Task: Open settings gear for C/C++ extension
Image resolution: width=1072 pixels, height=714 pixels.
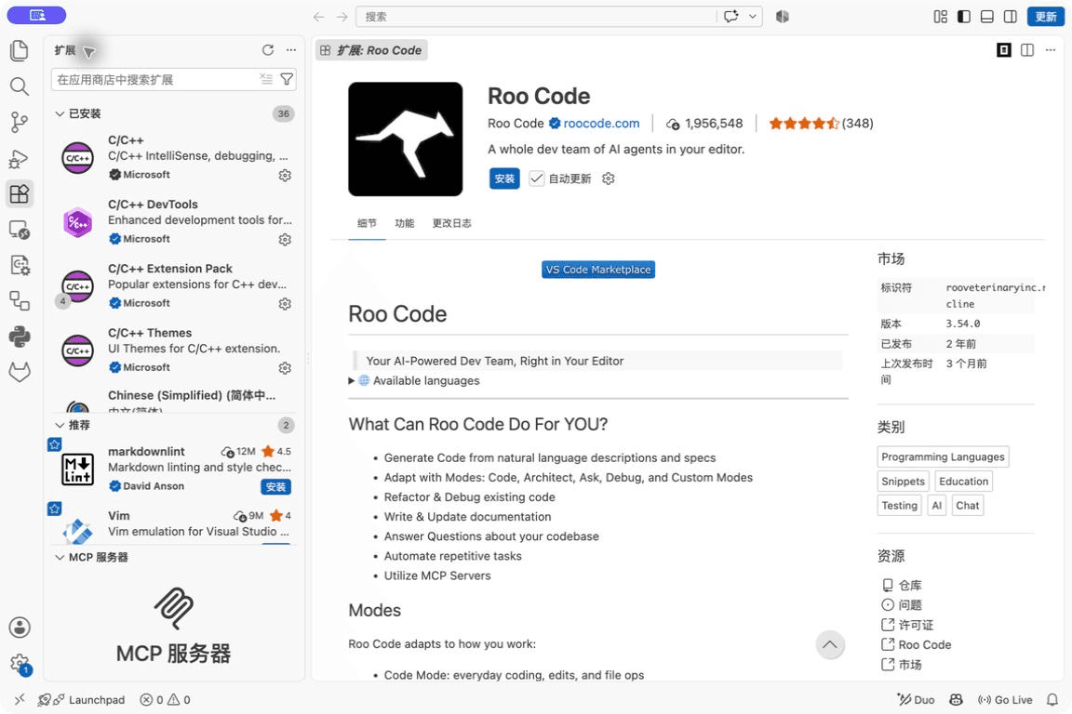Action: 285,176
